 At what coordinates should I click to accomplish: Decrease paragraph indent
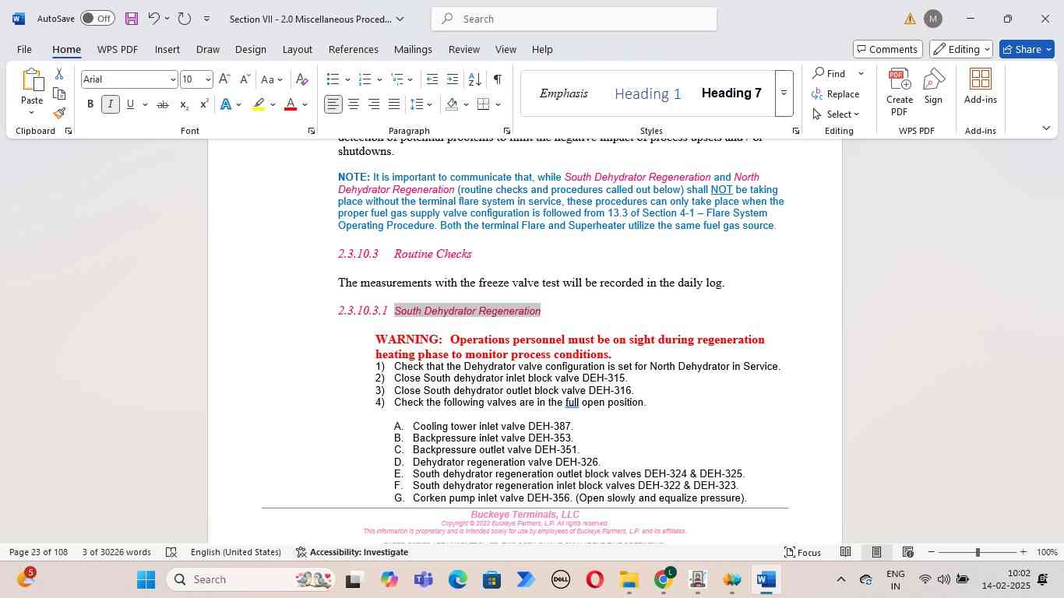pyautogui.click(x=432, y=79)
